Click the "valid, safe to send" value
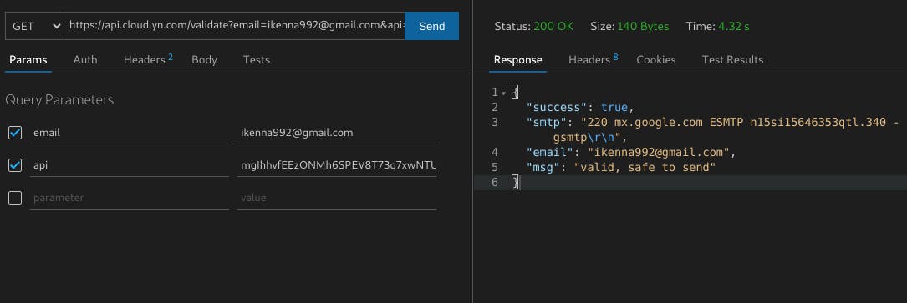Viewport: 907px width, 303px height. pos(645,168)
